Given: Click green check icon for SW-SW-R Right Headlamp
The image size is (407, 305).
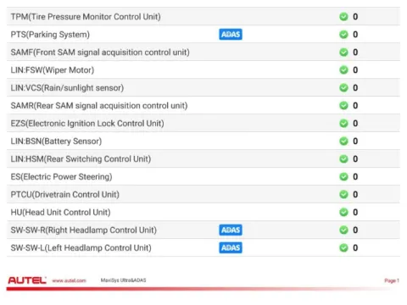Looking at the screenshot, I should [x=343, y=230].
